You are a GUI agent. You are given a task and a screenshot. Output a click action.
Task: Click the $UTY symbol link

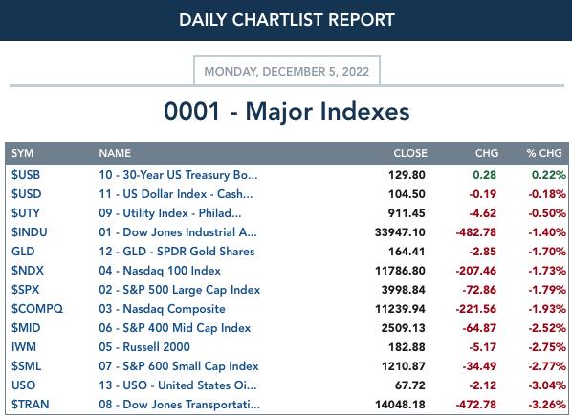tap(26, 213)
